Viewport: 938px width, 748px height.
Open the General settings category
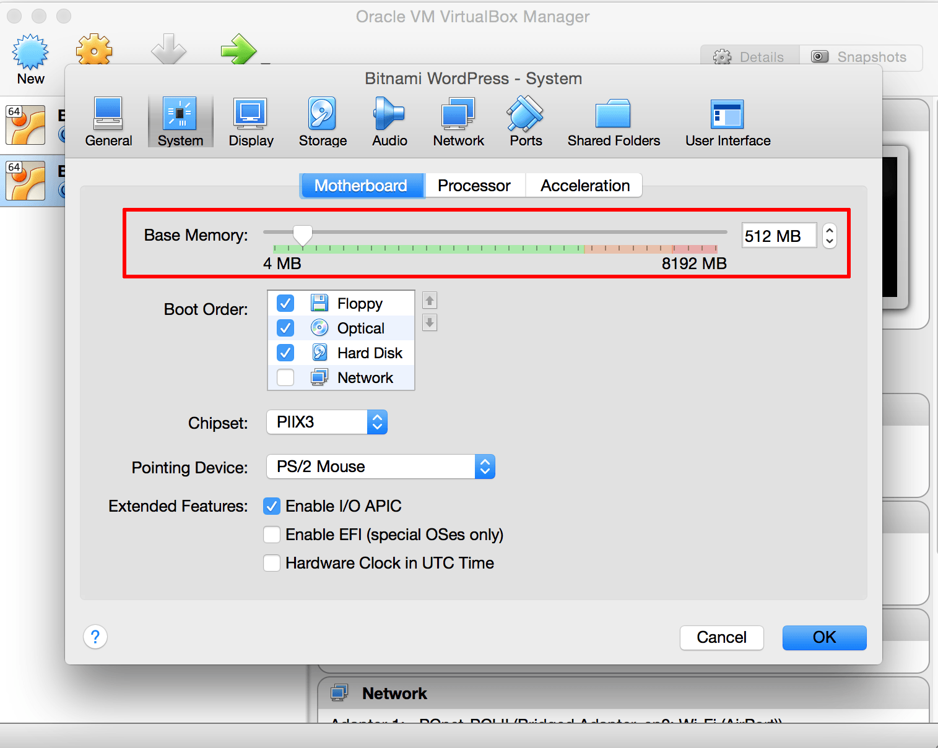(x=108, y=122)
